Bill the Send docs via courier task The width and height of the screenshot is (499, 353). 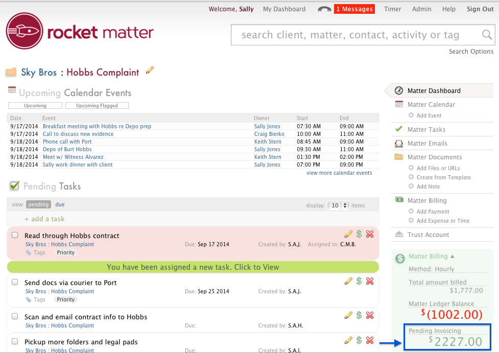tap(359, 281)
